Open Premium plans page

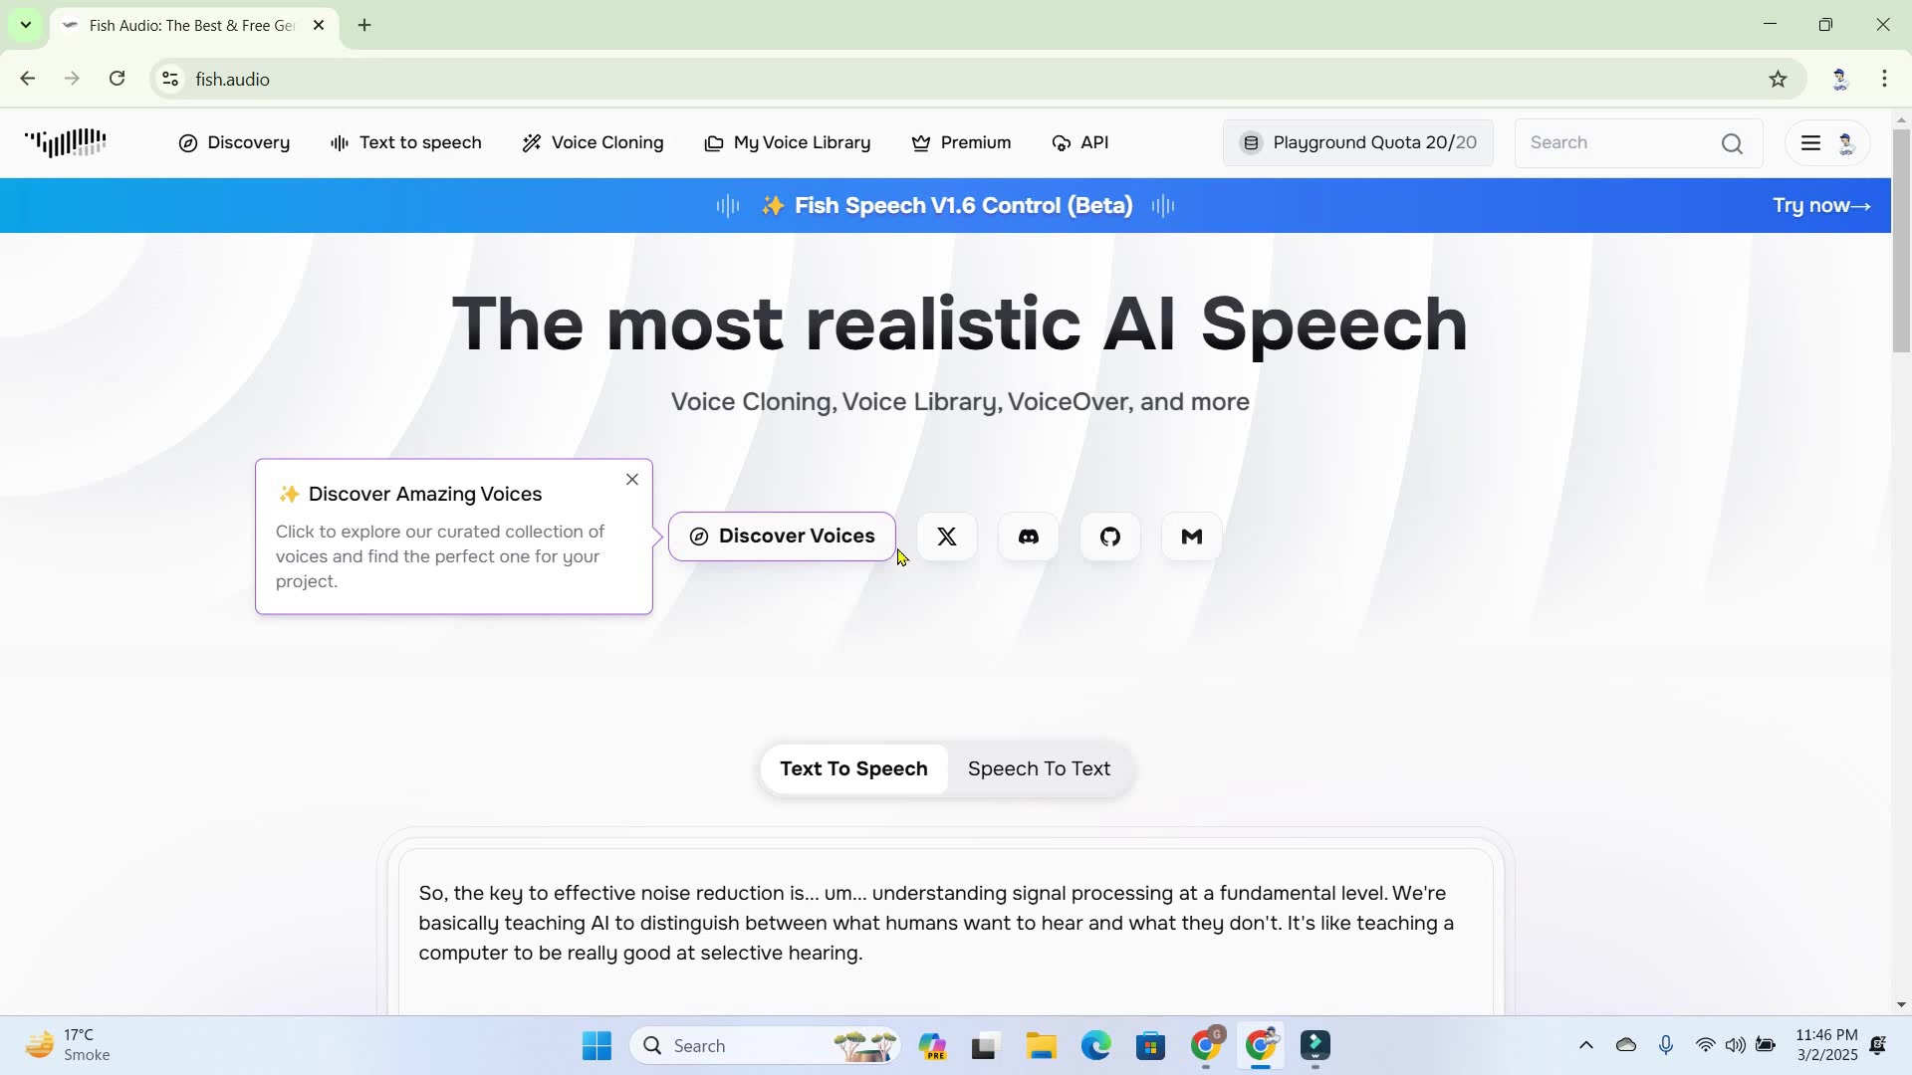tap(961, 143)
